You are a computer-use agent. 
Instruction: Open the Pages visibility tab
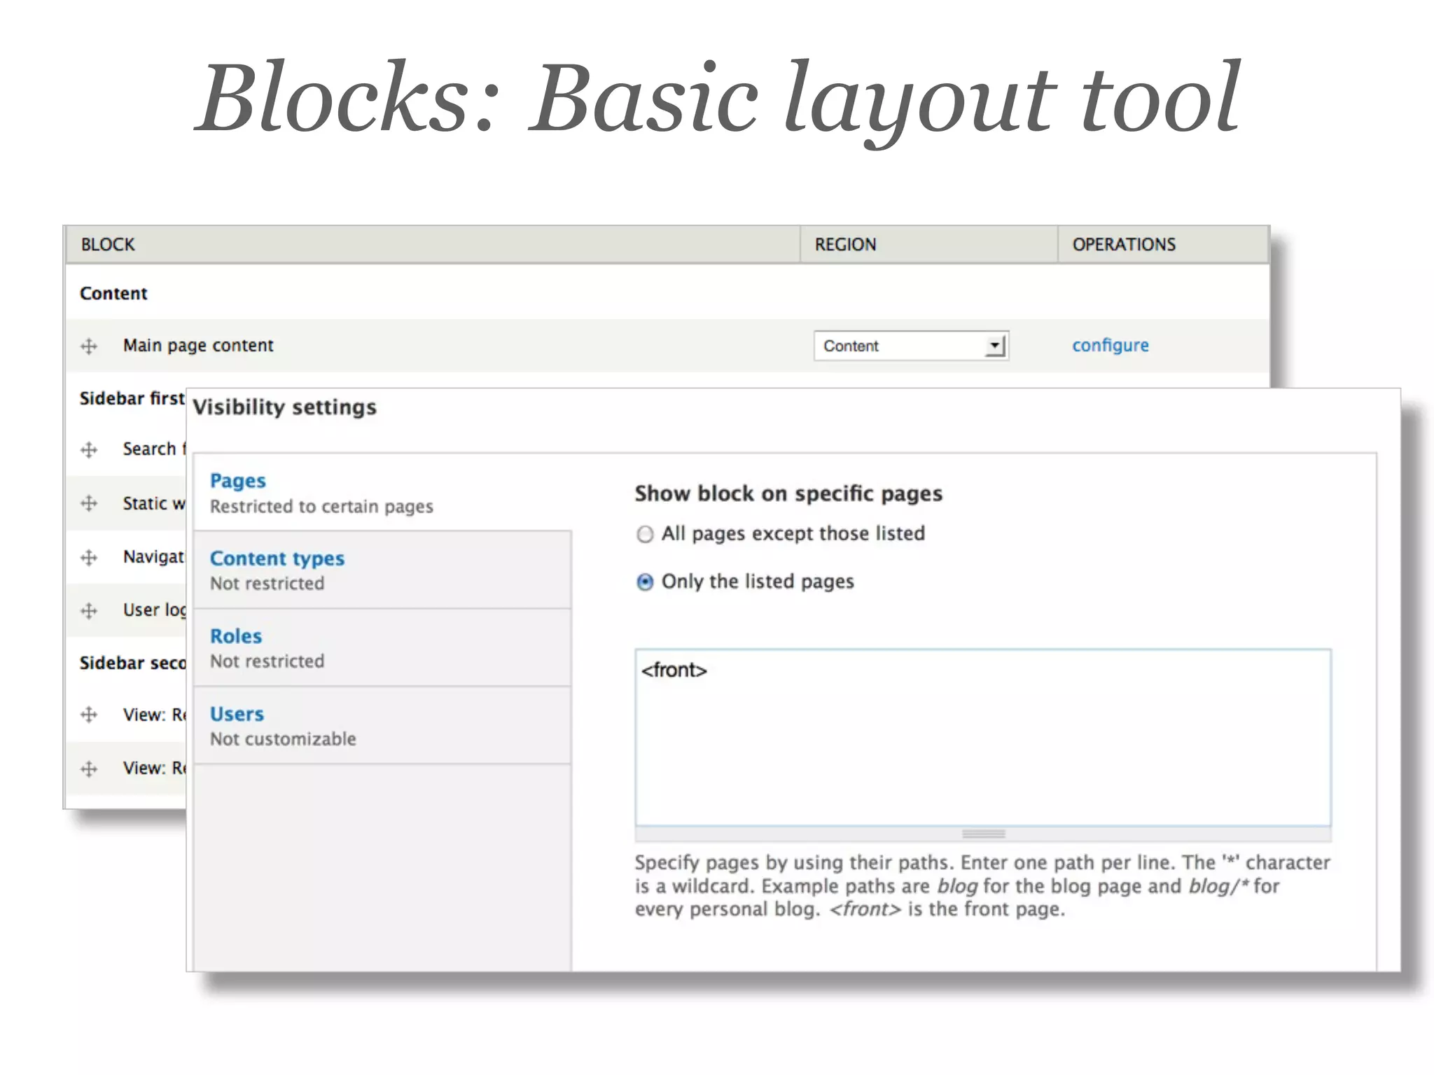382,493
